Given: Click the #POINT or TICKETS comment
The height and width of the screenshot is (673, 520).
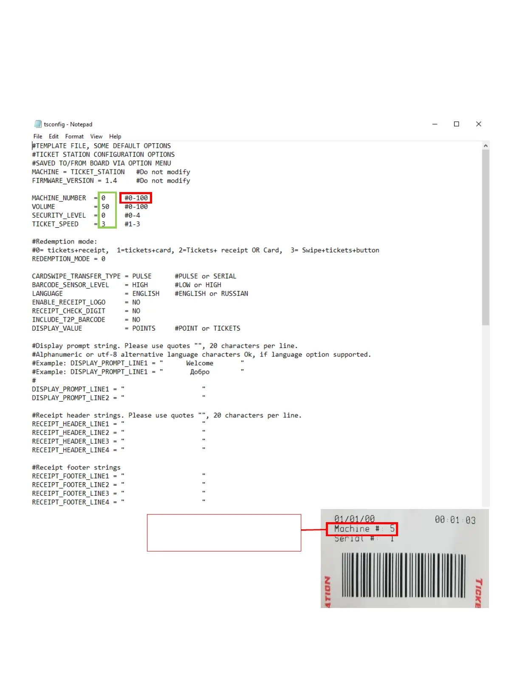Looking at the screenshot, I should pyautogui.click(x=208, y=328).
